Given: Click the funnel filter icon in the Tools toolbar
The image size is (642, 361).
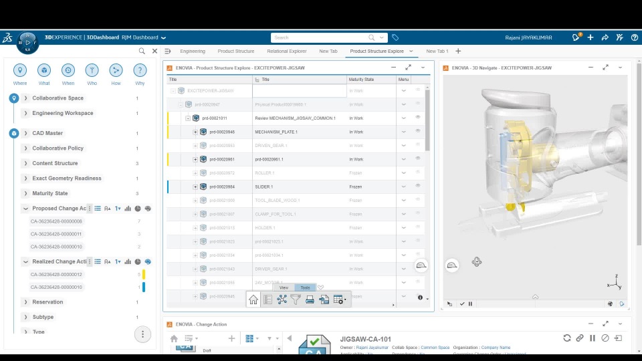Looking at the screenshot, I should tap(296, 299).
